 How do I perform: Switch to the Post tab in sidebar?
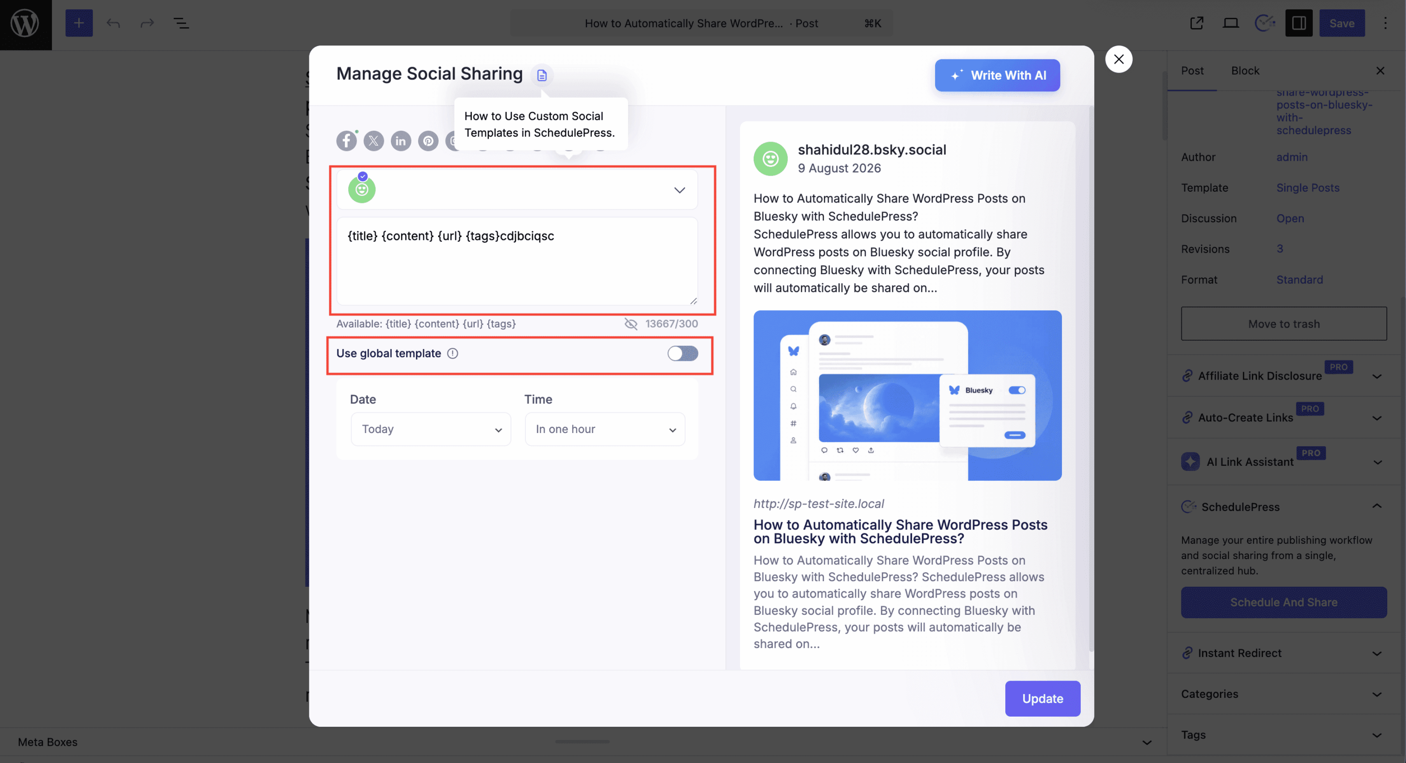point(1192,70)
